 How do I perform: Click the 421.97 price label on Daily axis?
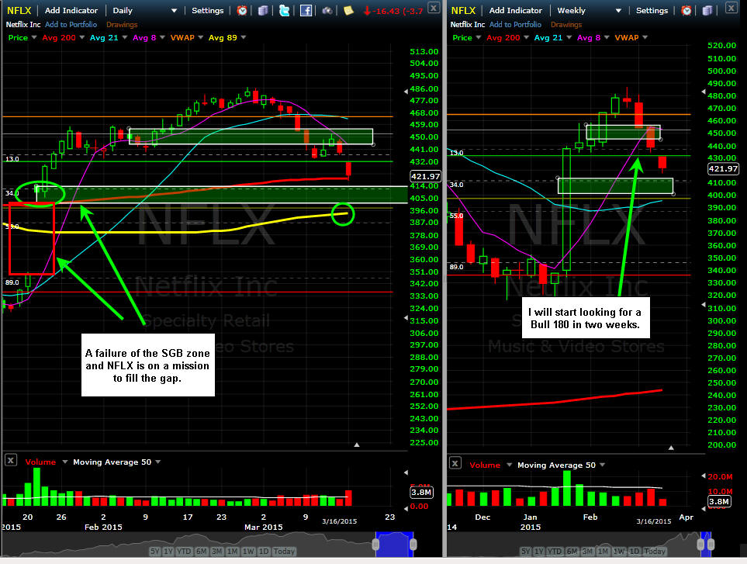425,176
